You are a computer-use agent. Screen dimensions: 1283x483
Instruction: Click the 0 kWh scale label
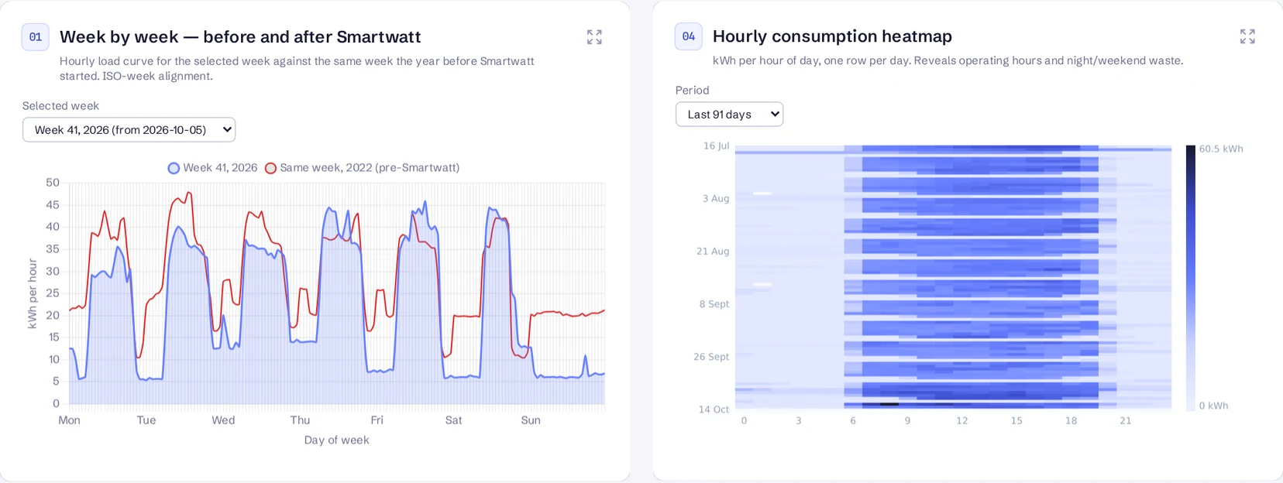pyautogui.click(x=1213, y=406)
